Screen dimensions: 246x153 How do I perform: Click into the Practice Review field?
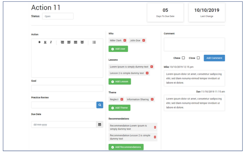[x=63, y=105]
